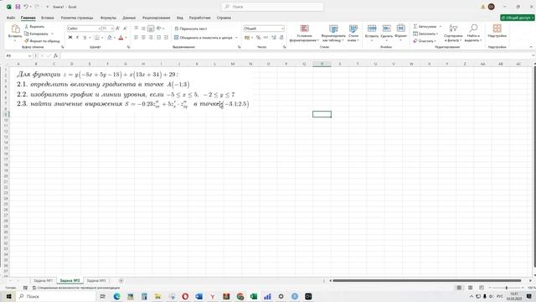Viewport: 536px width, 302px height.
Task: Open Conditional Formatting (Условное форматирование)
Action: coord(304,34)
